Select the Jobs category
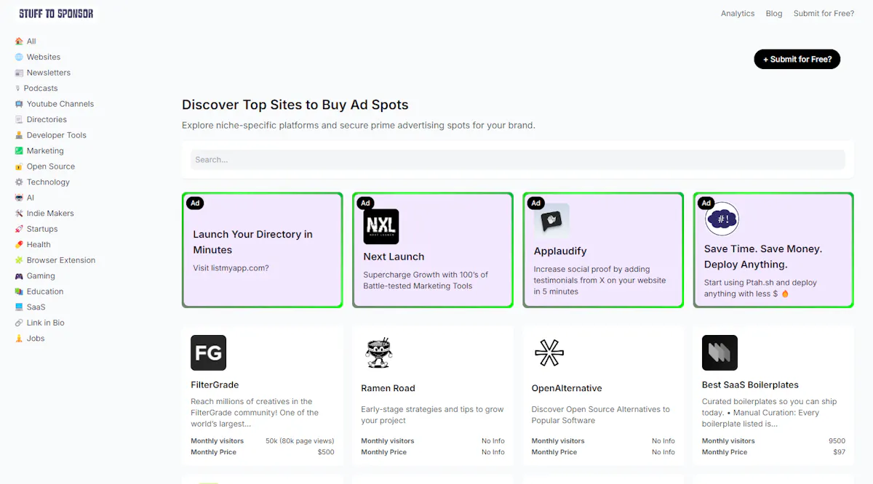This screenshot has width=873, height=484. point(36,339)
